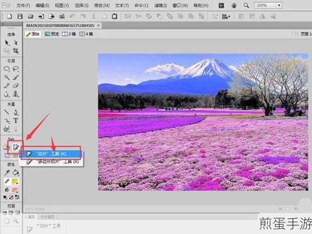Open the 文本(T) menu
Viewport: 312px width, 234px height.
coord(122,5)
